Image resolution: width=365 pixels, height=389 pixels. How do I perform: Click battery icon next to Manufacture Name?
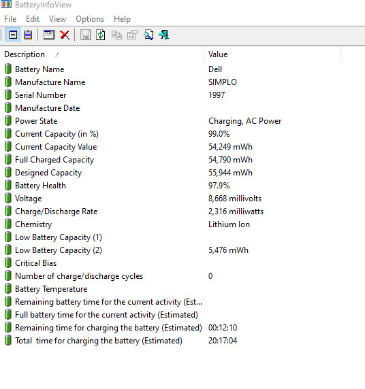pyautogui.click(x=8, y=82)
